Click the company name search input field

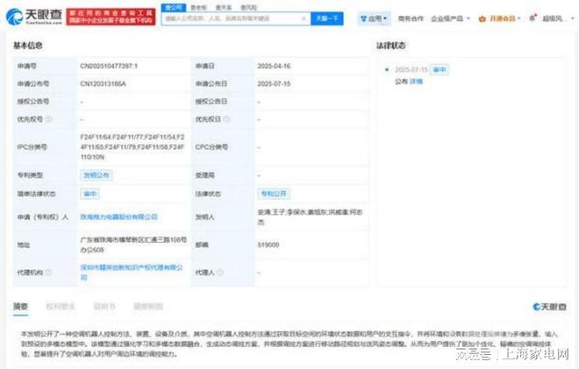tap(235, 18)
